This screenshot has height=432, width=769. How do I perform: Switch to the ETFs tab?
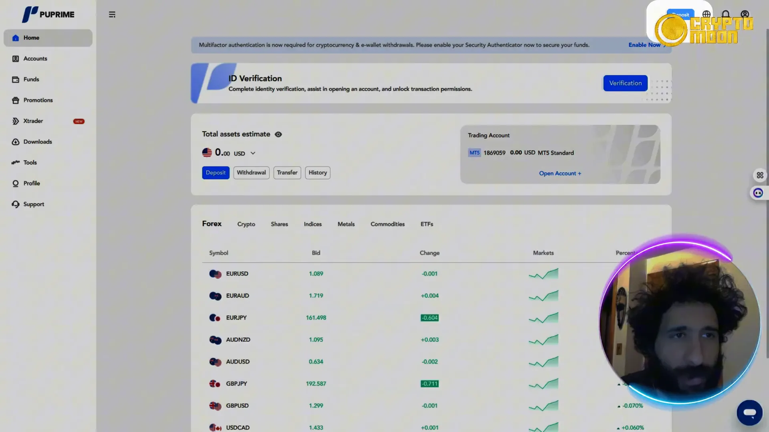[427, 224]
